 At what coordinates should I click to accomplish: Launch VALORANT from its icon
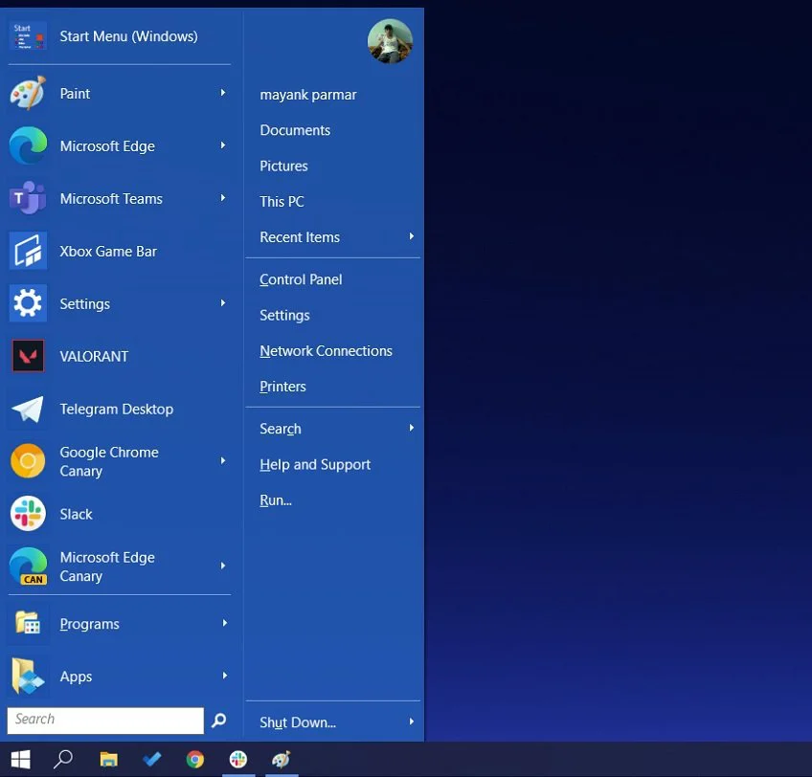28,356
